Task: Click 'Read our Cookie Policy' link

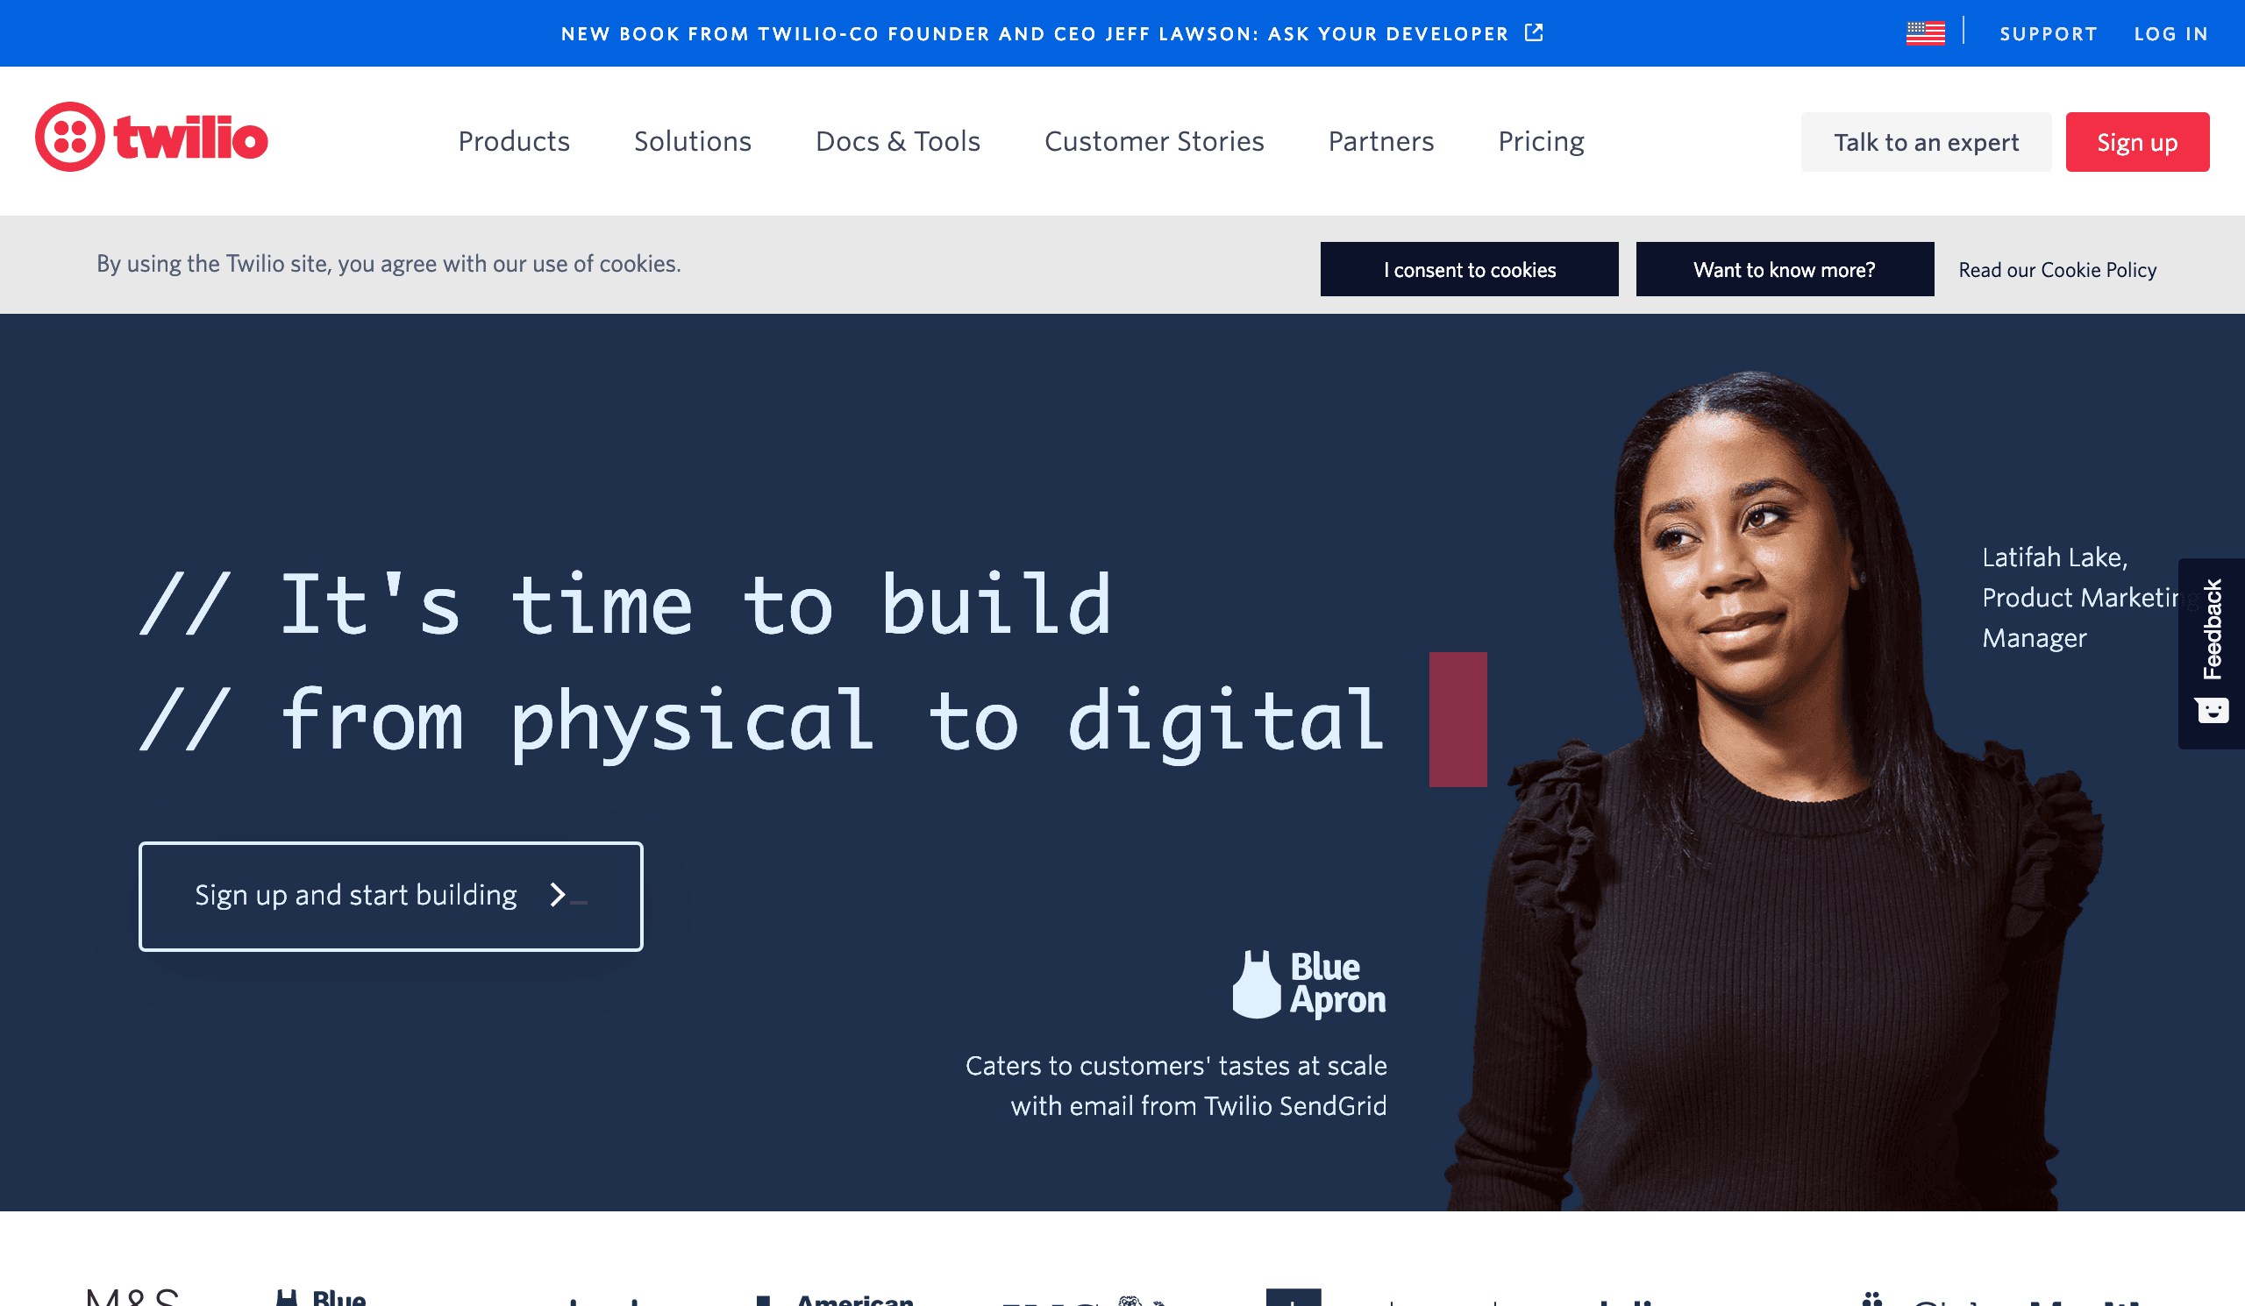Action: coord(2056,269)
